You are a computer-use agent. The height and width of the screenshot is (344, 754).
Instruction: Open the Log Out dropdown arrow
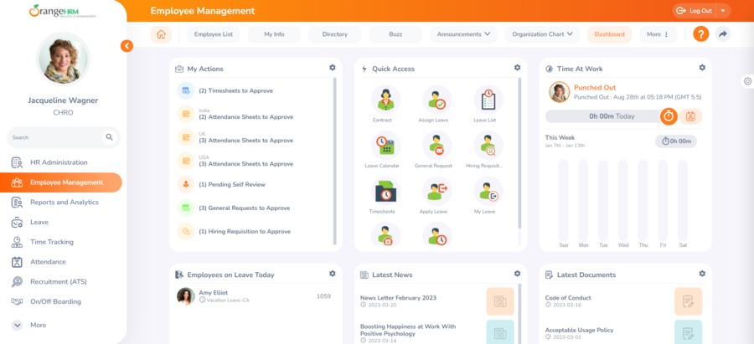coord(723,11)
